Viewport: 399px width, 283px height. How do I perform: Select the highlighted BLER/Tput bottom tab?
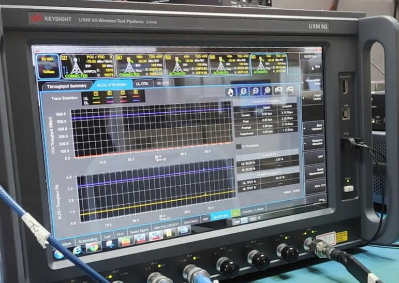(220, 216)
